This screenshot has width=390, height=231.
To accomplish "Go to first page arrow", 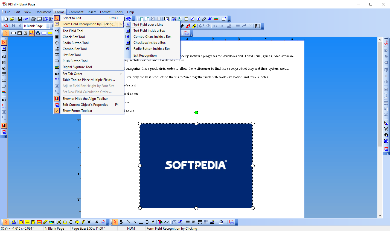I will 13,26.
